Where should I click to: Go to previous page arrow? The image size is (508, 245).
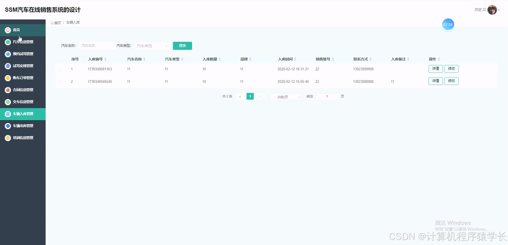(240, 96)
